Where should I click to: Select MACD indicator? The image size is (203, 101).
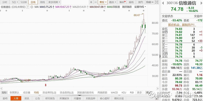(114, 92)
